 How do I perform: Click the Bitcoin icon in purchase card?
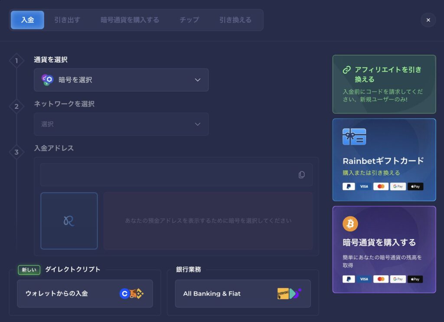pos(350,224)
